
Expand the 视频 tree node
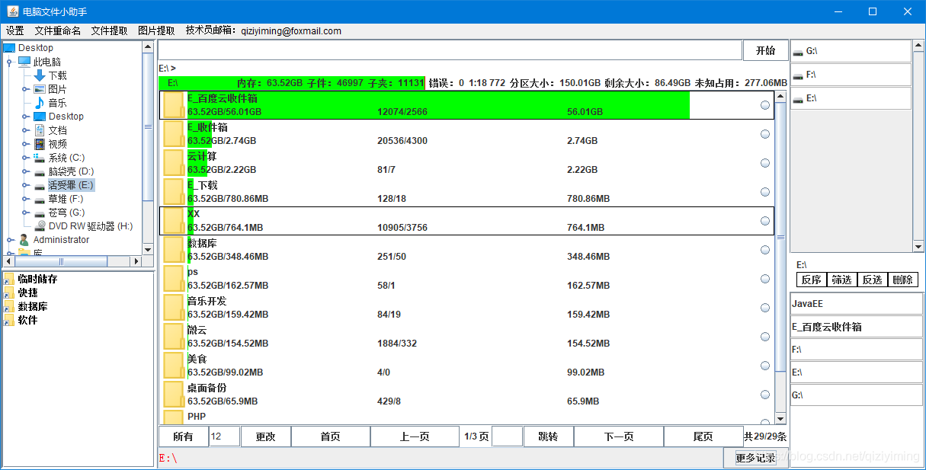(x=25, y=144)
